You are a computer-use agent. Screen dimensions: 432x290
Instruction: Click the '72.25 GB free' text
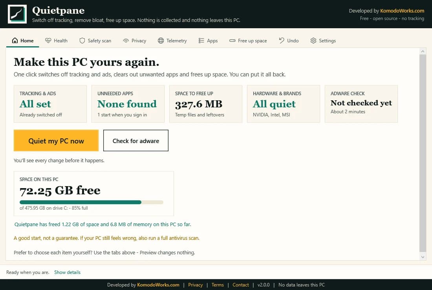pyautogui.click(x=60, y=190)
